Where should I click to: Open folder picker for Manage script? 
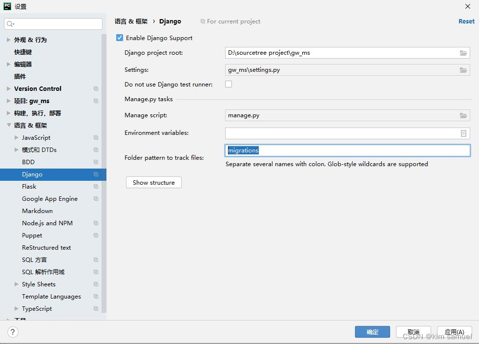pyautogui.click(x=463, y=115)
